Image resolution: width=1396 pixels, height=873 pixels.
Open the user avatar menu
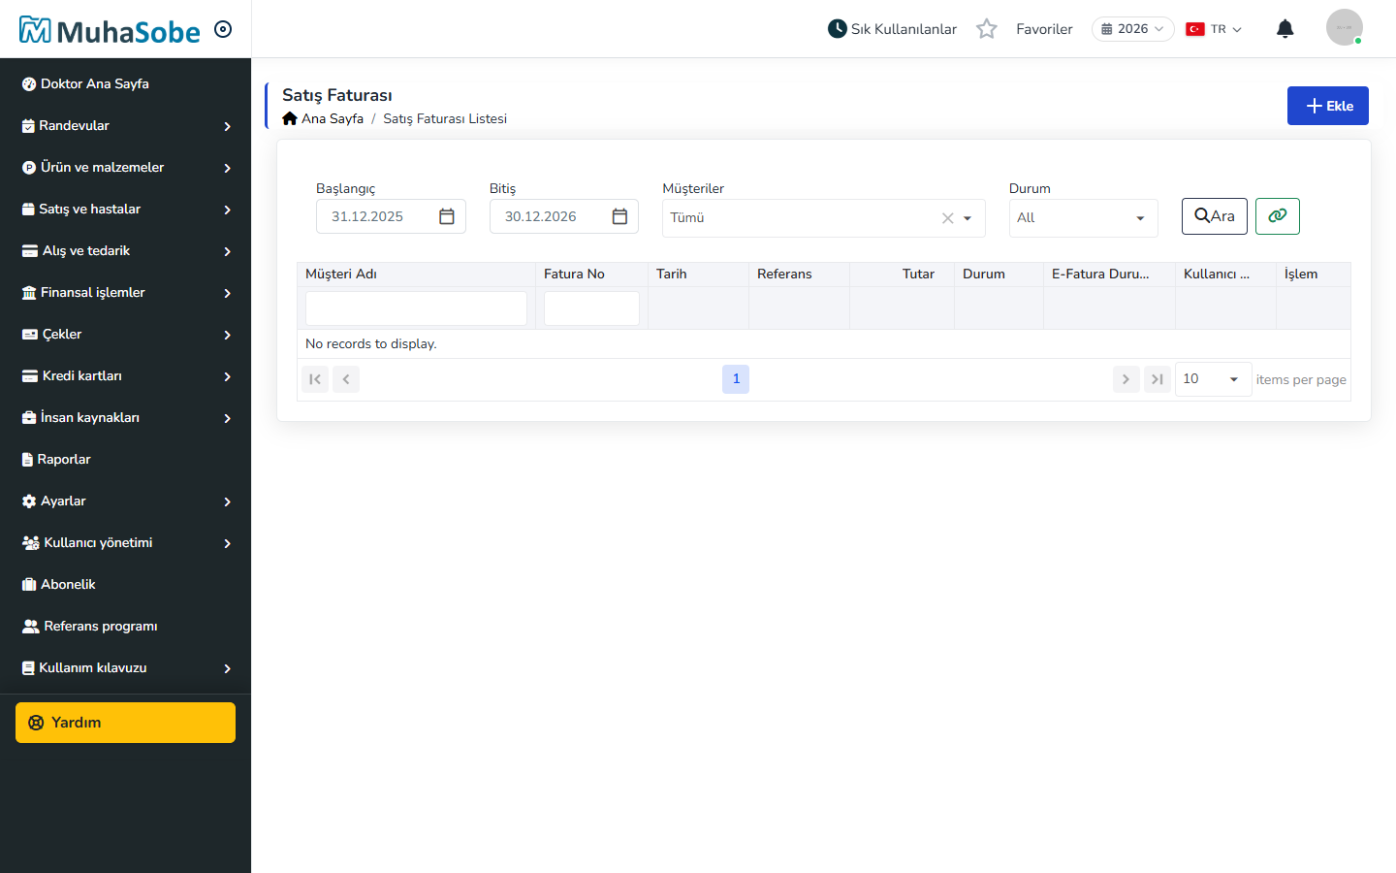pos(1345,27)
